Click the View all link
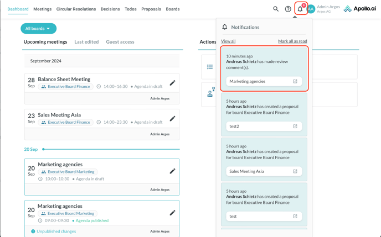 [x=228, y=41]
